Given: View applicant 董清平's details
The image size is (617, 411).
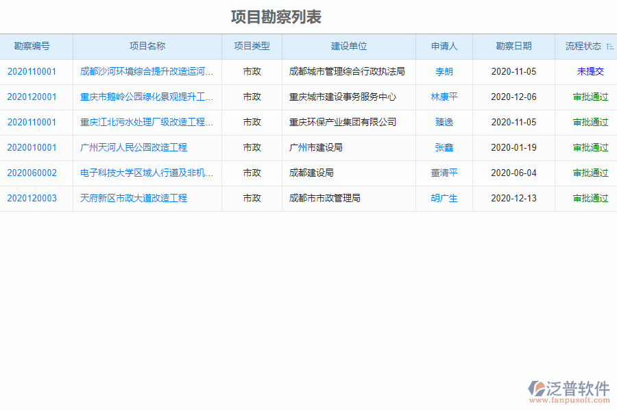Looking at the screenshot, I should coord(444,173).
